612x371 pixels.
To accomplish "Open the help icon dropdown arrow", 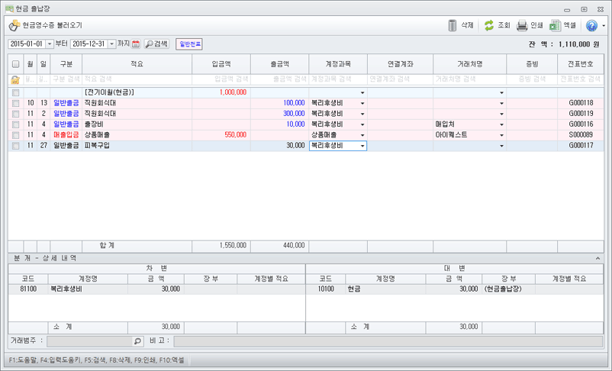I will [604, 26].
